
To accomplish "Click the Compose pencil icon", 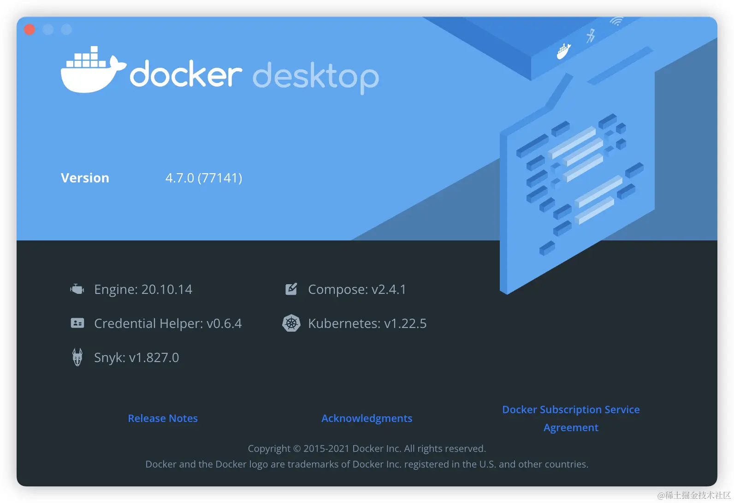I will (x=291, y=289).
